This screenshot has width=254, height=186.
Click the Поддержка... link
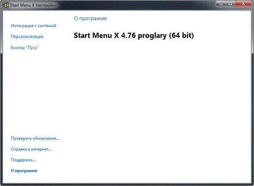tap(23, 160)
